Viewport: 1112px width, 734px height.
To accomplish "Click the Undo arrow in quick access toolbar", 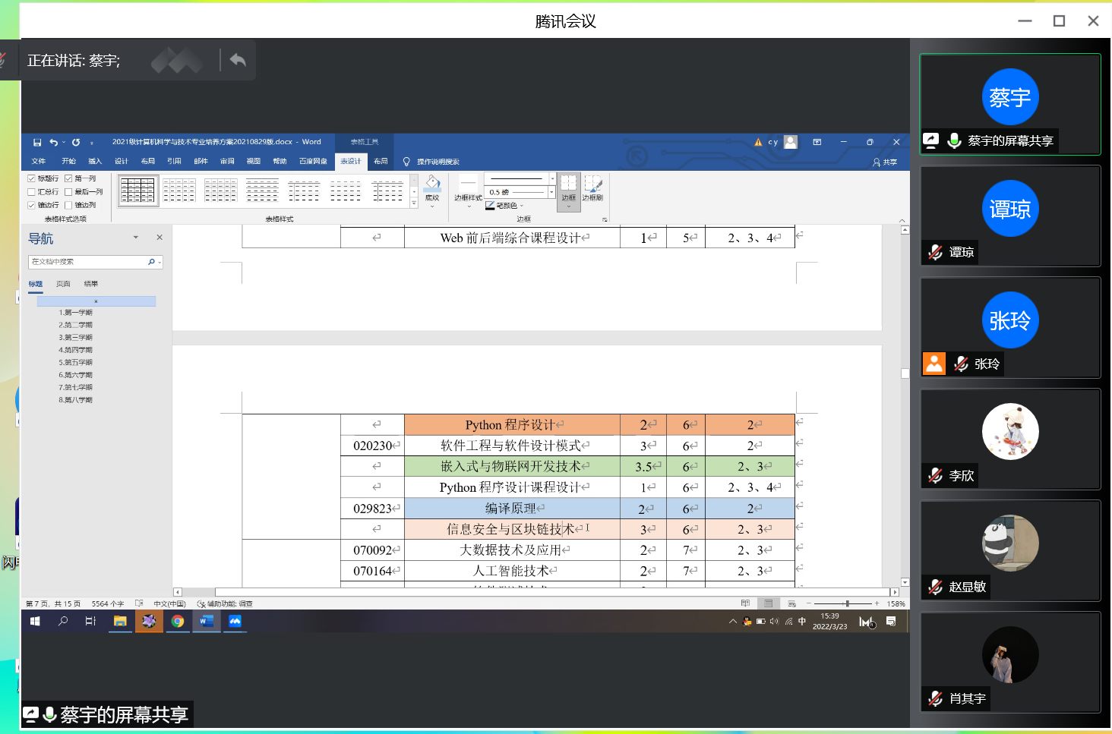I will 53,142.
